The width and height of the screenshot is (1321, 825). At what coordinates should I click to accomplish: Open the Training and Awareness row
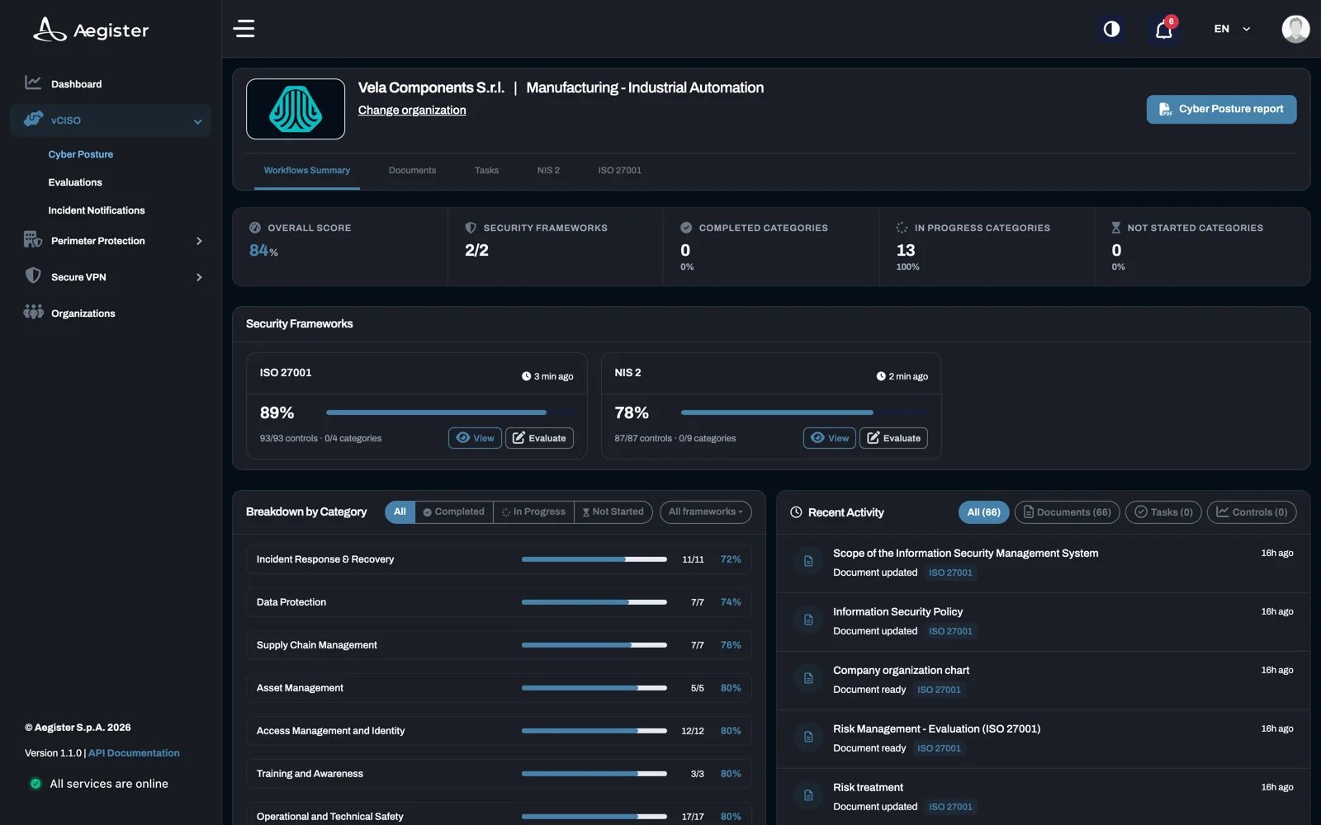[x=499, y=774]
